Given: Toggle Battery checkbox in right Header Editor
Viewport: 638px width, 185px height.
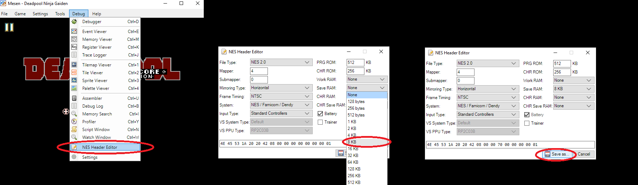Looking at the screenshot, I should (527, 115).
